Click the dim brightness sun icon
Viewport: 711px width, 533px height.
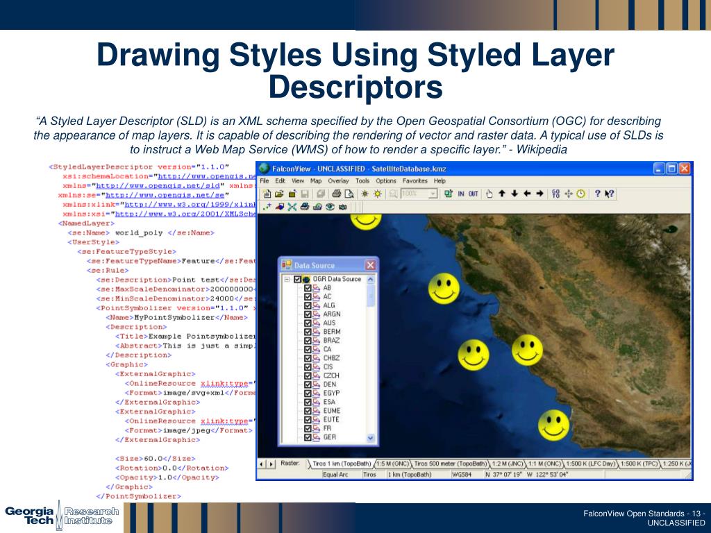(x=365, y=194)
